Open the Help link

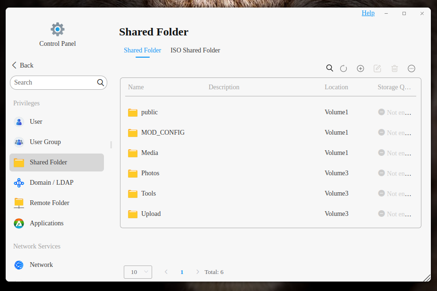(x=368, y=13)
